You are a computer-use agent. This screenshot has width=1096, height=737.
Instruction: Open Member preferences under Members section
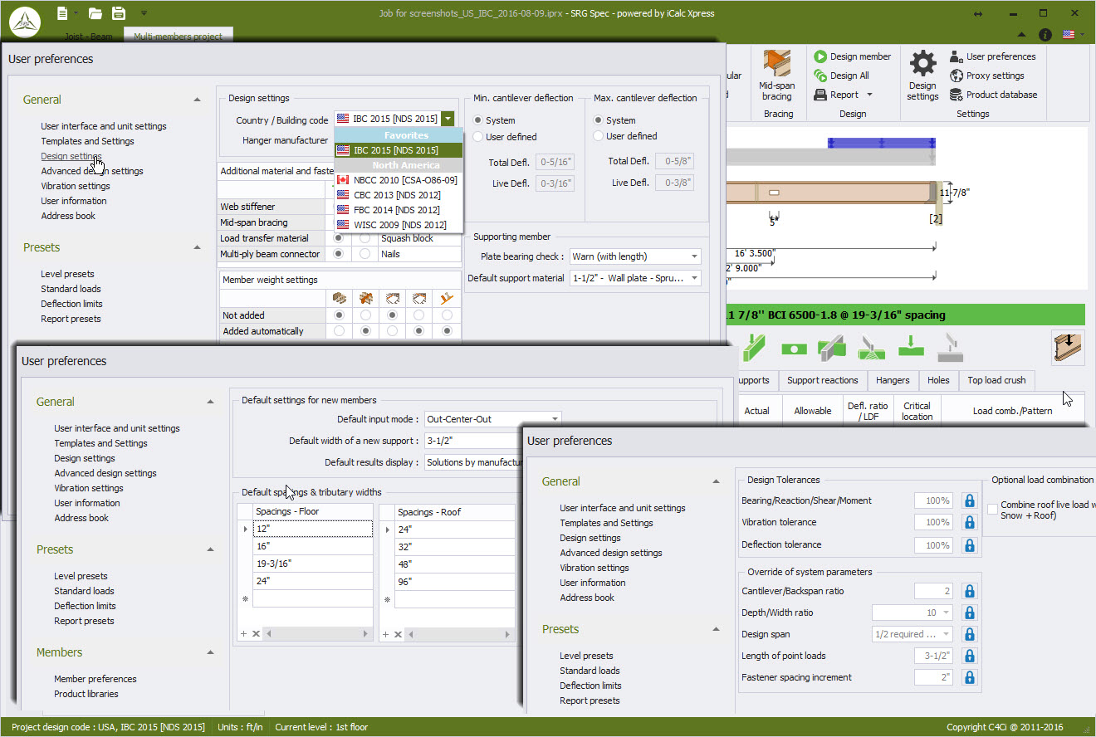coord(95,679)
